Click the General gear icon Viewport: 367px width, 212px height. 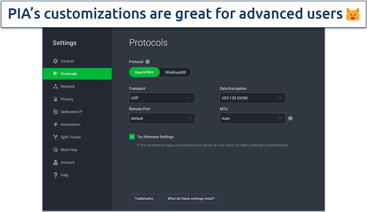[x=56, y=61]
